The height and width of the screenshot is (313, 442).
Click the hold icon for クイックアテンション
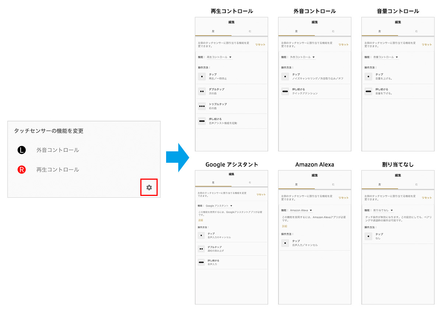(285, 91)
